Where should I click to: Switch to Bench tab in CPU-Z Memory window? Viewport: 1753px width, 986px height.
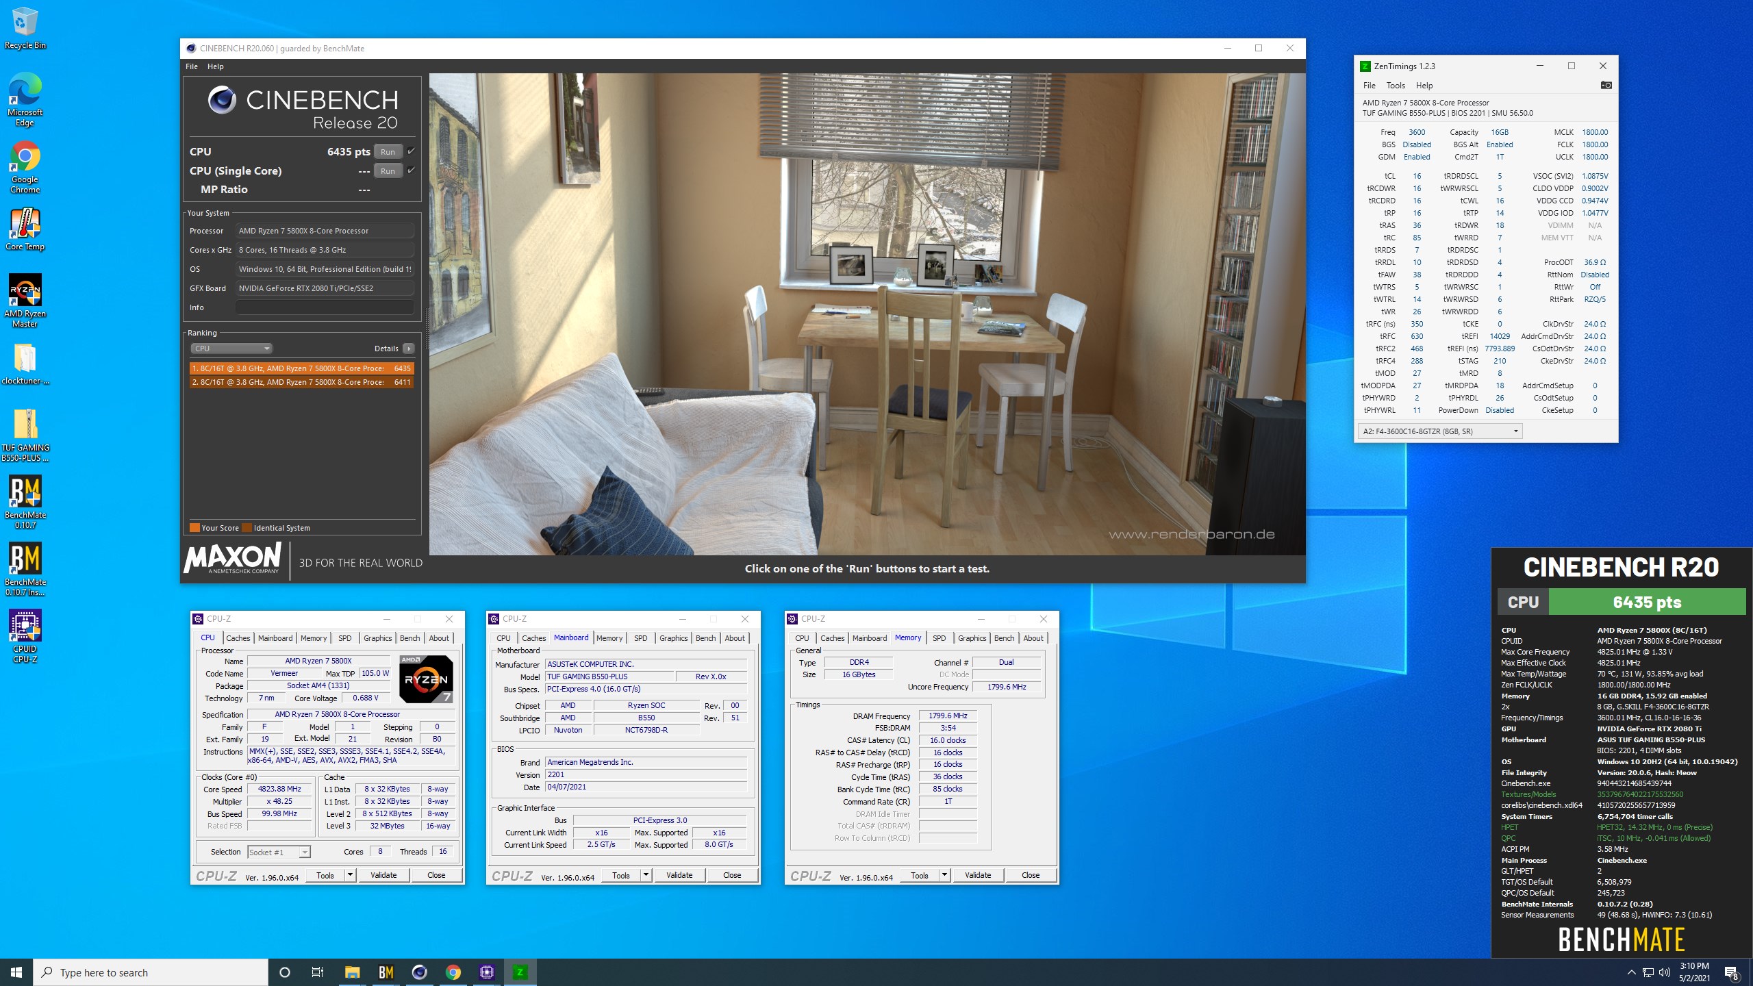1004,638
